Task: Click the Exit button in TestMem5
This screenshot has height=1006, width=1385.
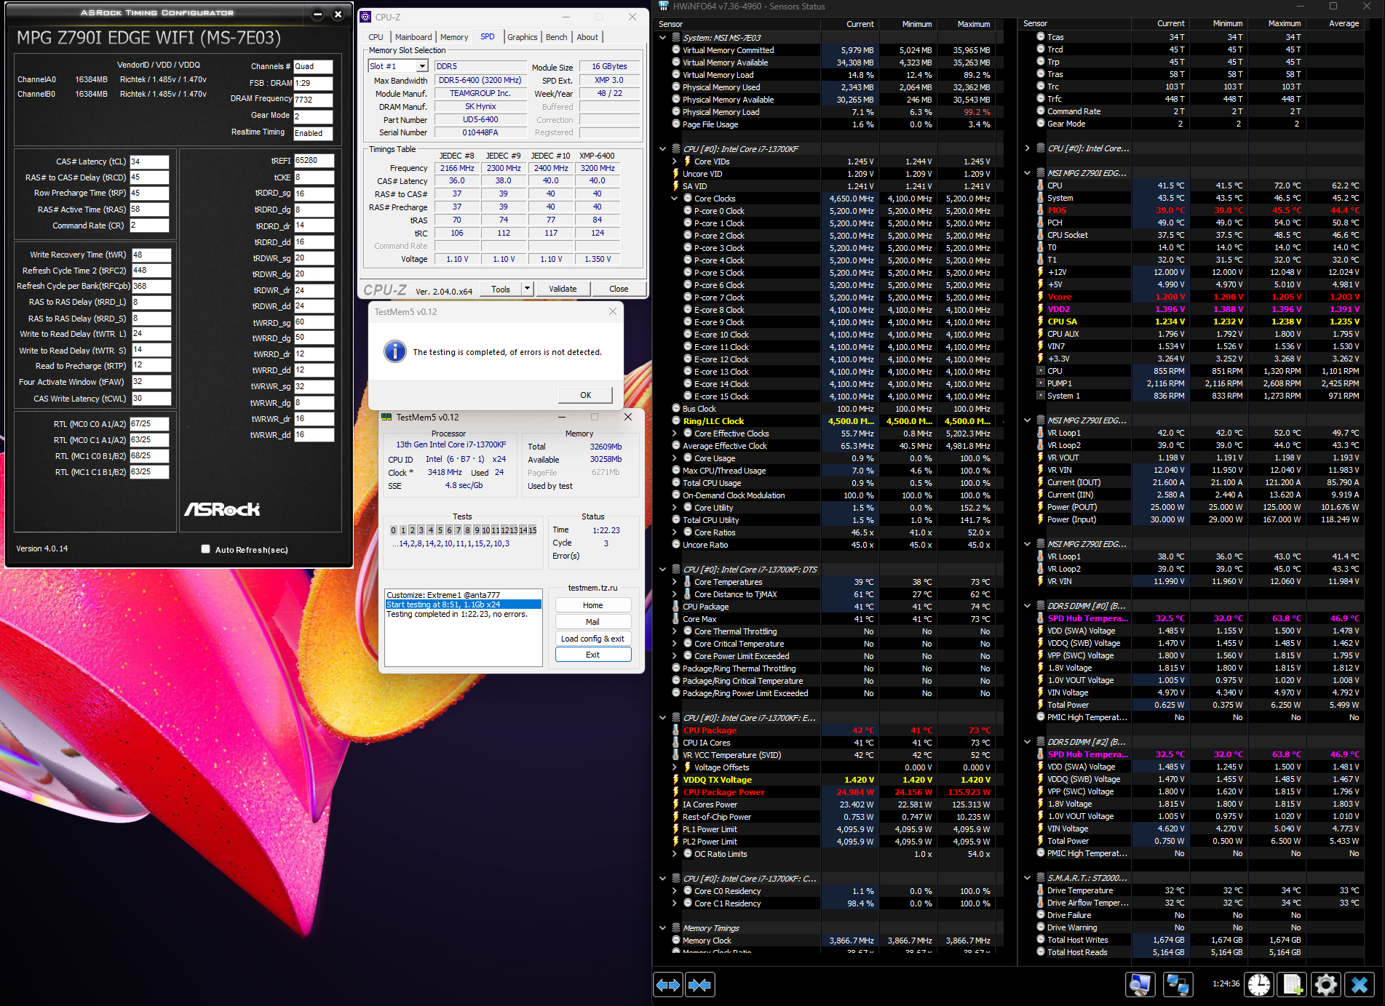Action: (x=592, y=655)
